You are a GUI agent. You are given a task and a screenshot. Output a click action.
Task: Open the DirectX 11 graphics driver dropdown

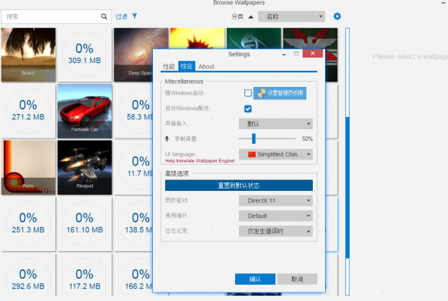(x=276, y=201)
